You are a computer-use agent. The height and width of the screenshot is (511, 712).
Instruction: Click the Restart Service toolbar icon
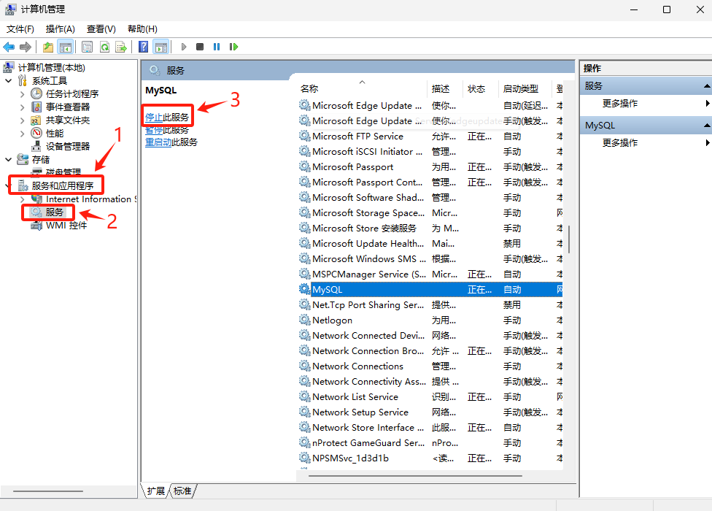click(233, 47)
